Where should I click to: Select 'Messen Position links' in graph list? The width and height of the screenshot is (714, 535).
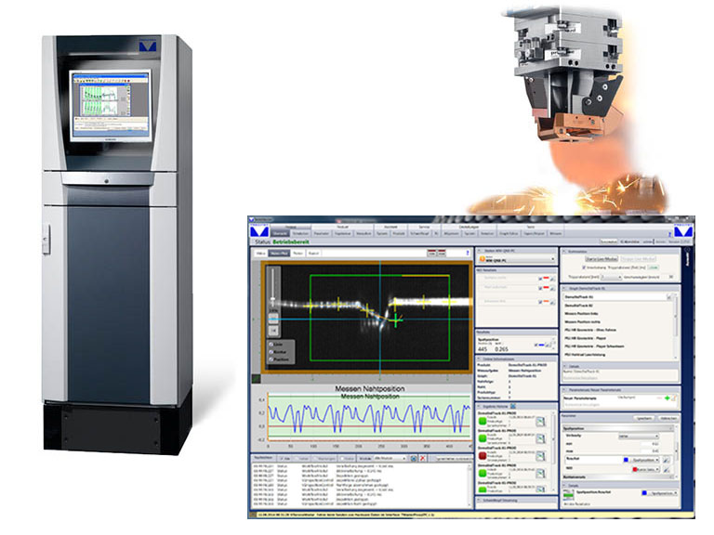pyautogui.click(x=581, y=313)
